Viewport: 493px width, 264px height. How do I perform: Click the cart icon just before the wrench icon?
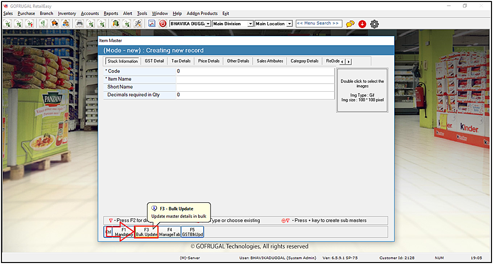tap(127, 24)
